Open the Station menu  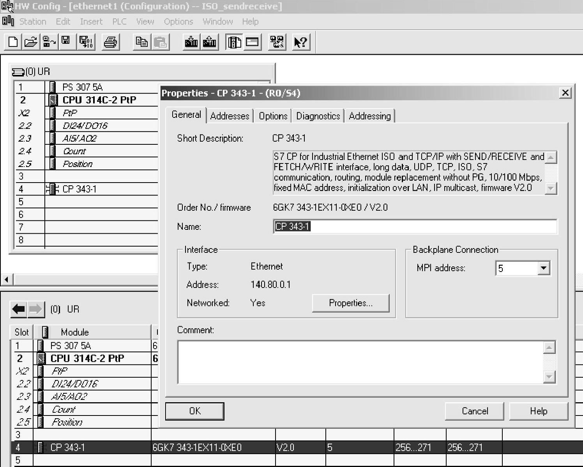coord(33,21)
